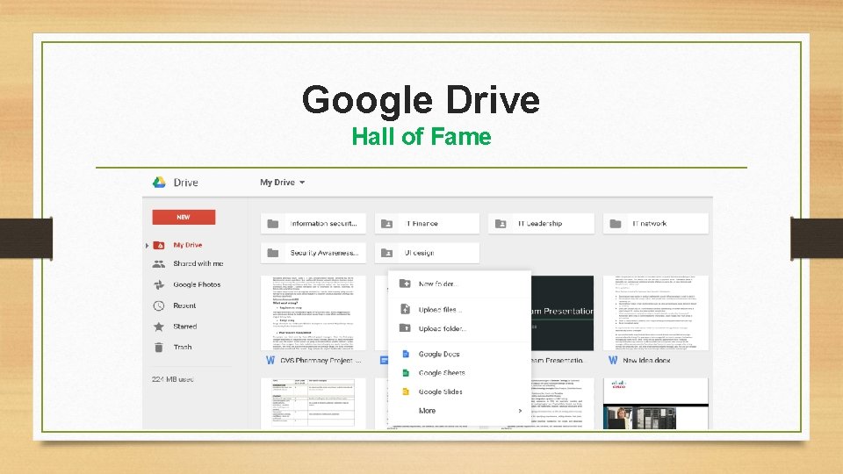Viewport: 843px width, 474px height.
Task: Choose New folder... from the menu
Action: click(459, 284)
